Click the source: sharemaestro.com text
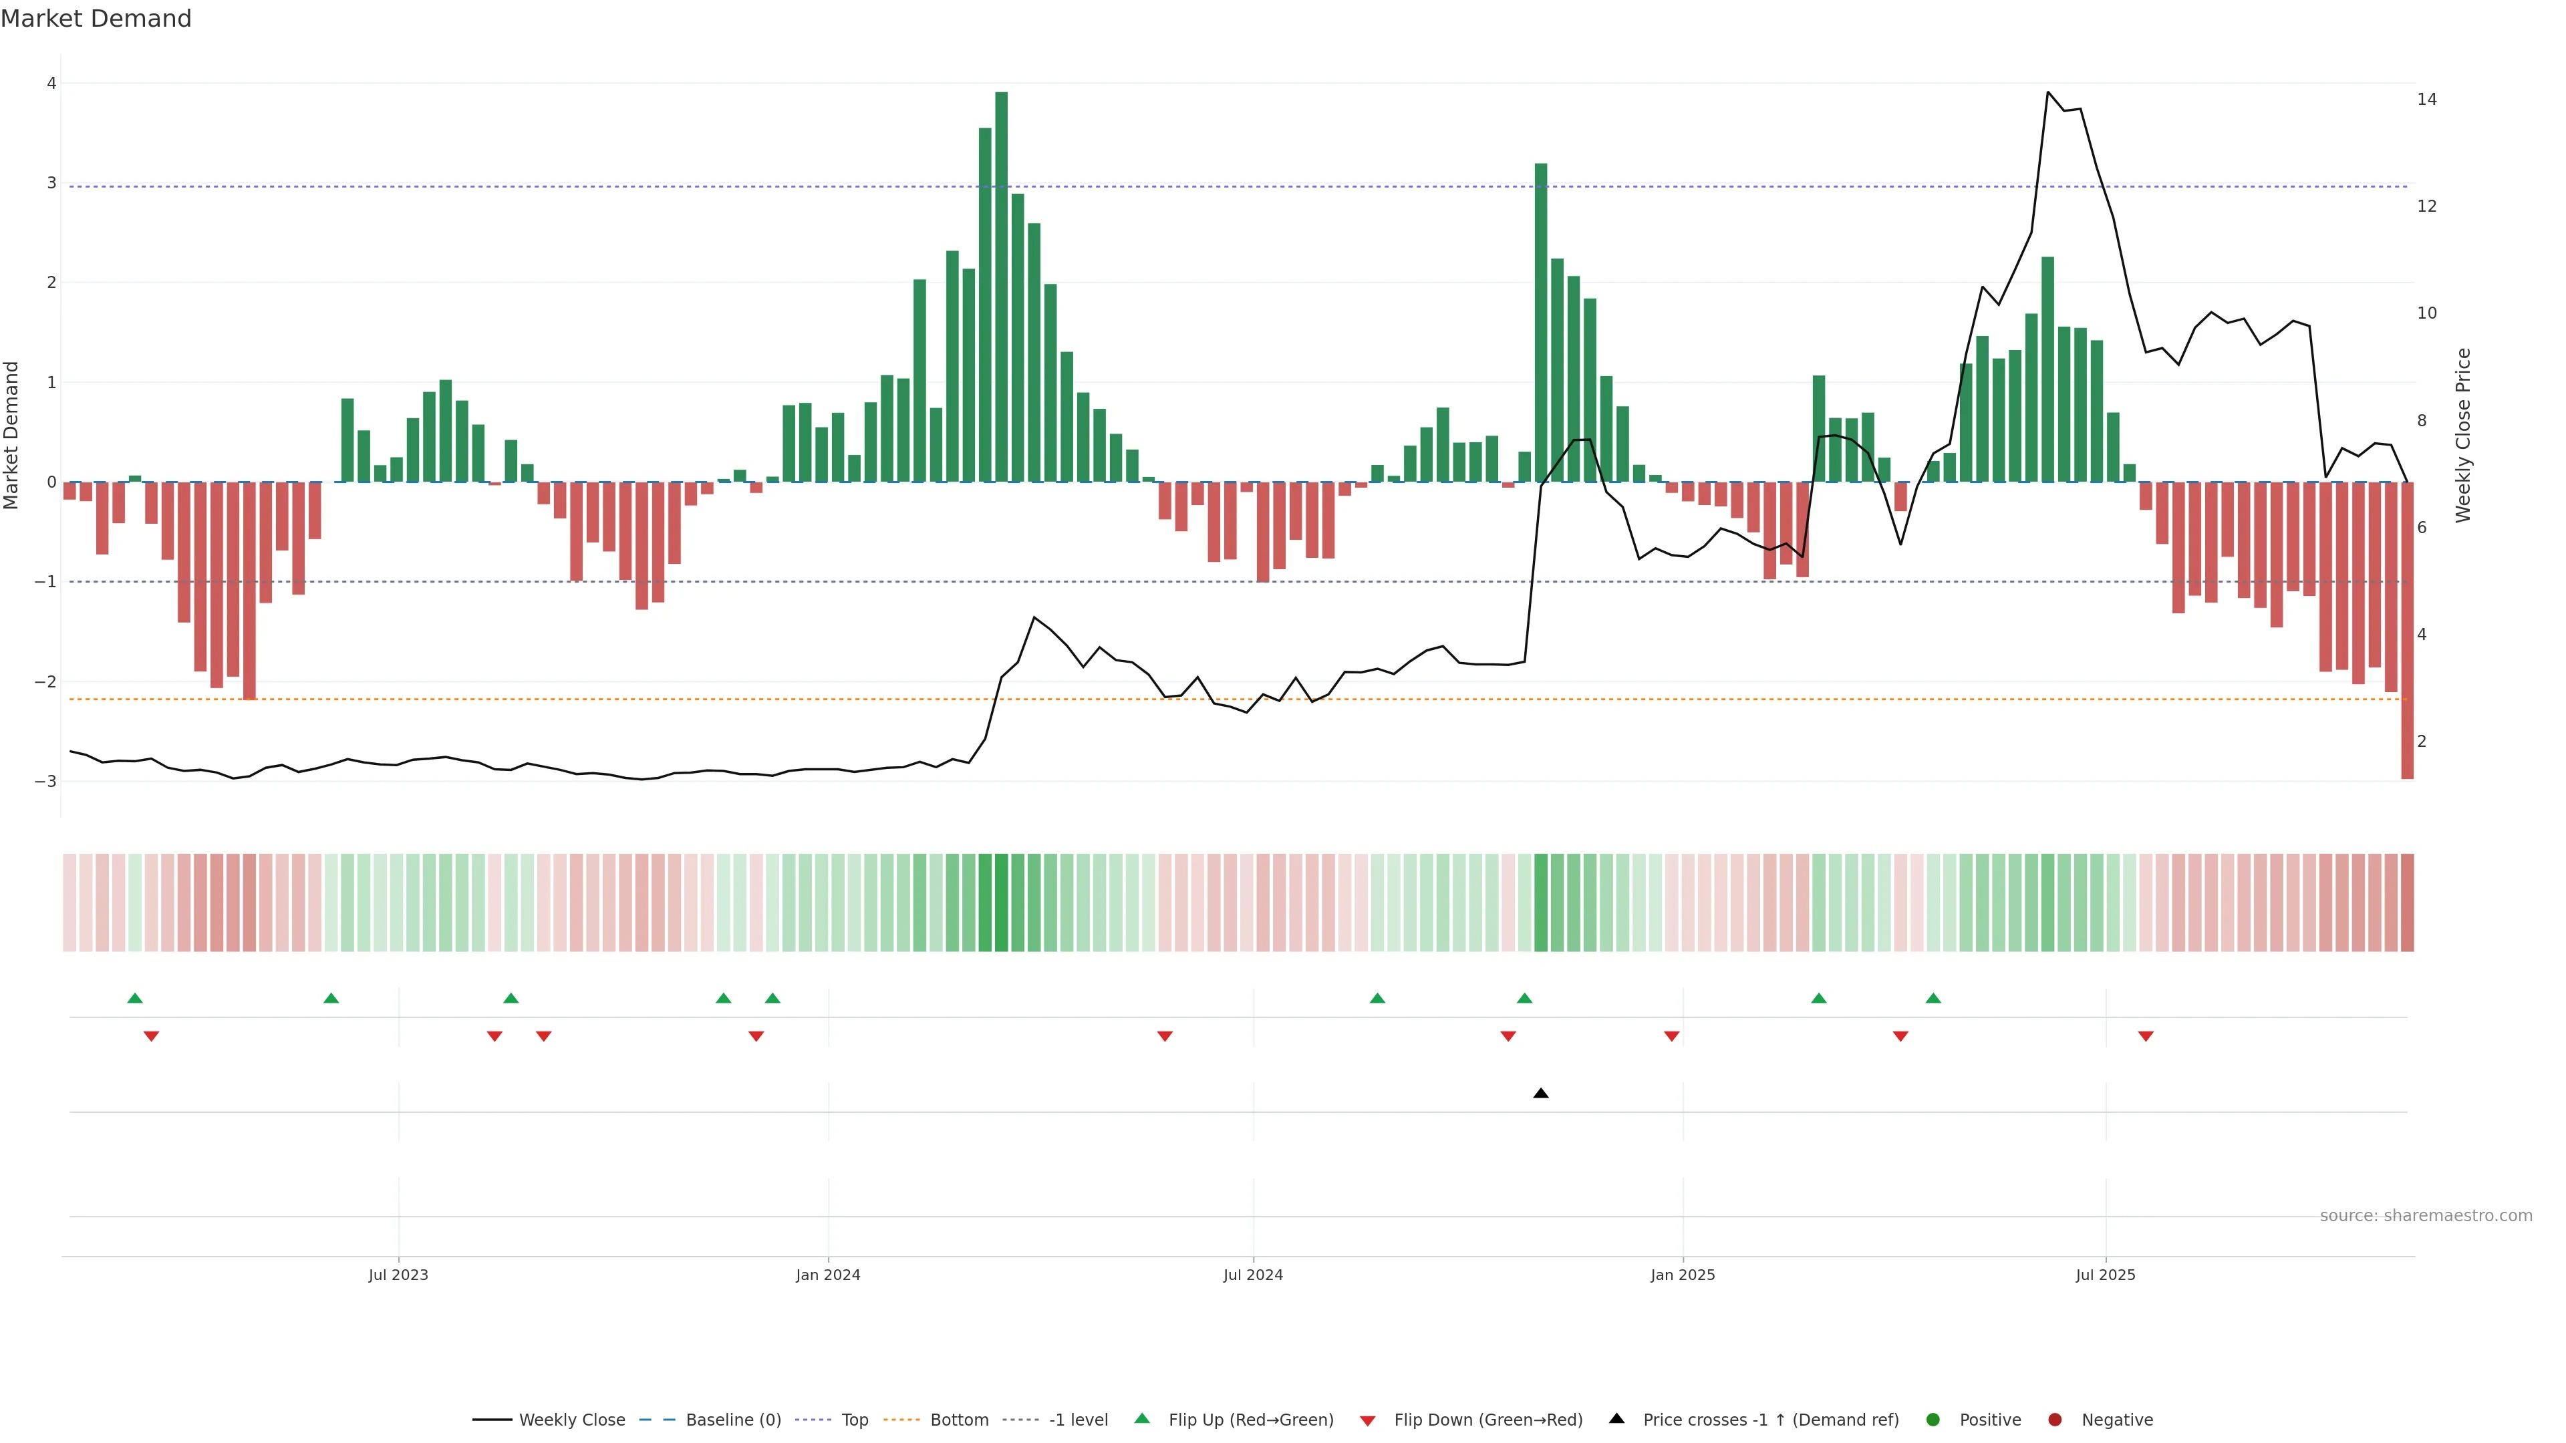 click(x=2426, y=1216)
